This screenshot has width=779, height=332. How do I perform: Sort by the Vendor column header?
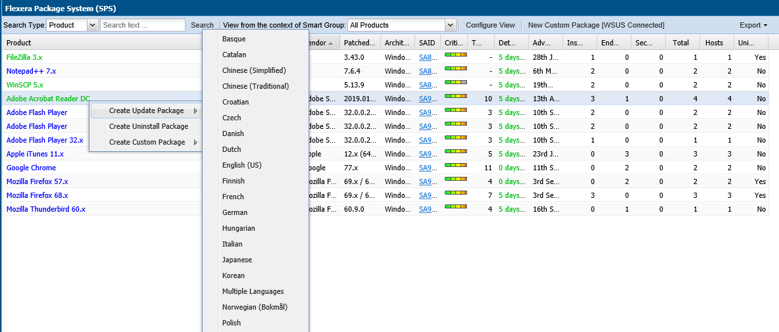point(324,43)
